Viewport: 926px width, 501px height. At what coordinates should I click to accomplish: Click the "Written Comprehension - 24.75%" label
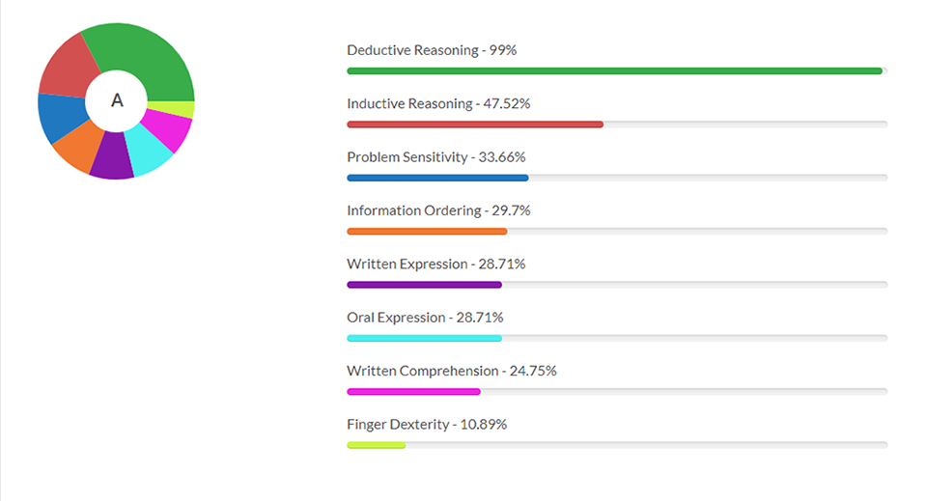pos(452,371)
